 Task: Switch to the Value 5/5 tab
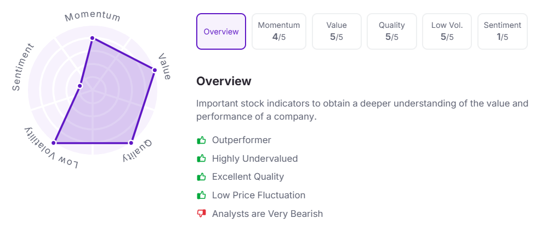(337, 32)
